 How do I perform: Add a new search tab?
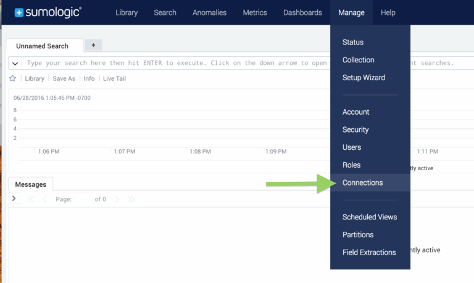coord(93,45)
